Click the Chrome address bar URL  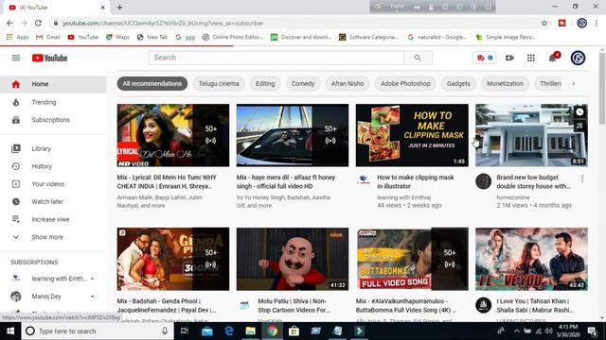tap(163, 23)
